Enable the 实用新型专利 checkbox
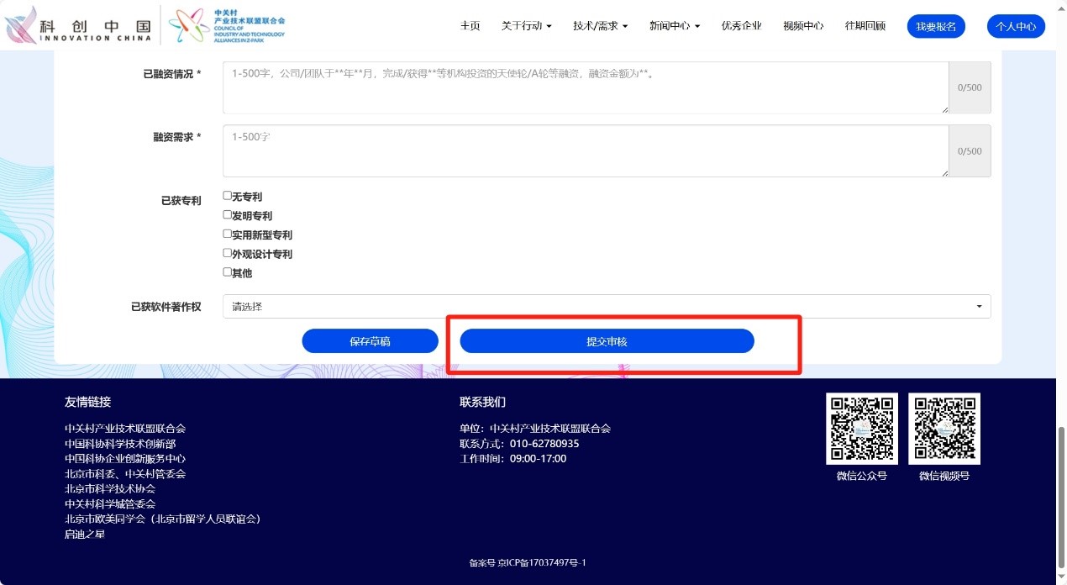Viewport: 1067px width, 585px height. 227,235
